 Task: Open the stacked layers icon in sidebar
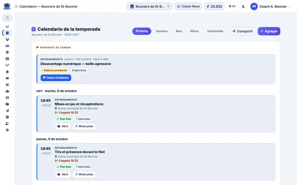tap(7, 52)
